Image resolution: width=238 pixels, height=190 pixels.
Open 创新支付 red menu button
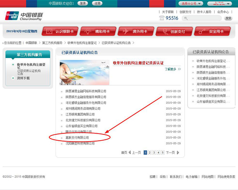coord(174,31)
